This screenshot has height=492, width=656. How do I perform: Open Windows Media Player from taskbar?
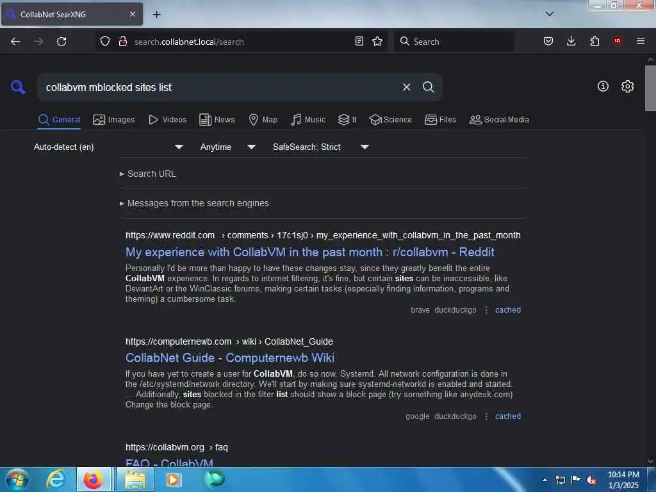coord(173,479)
